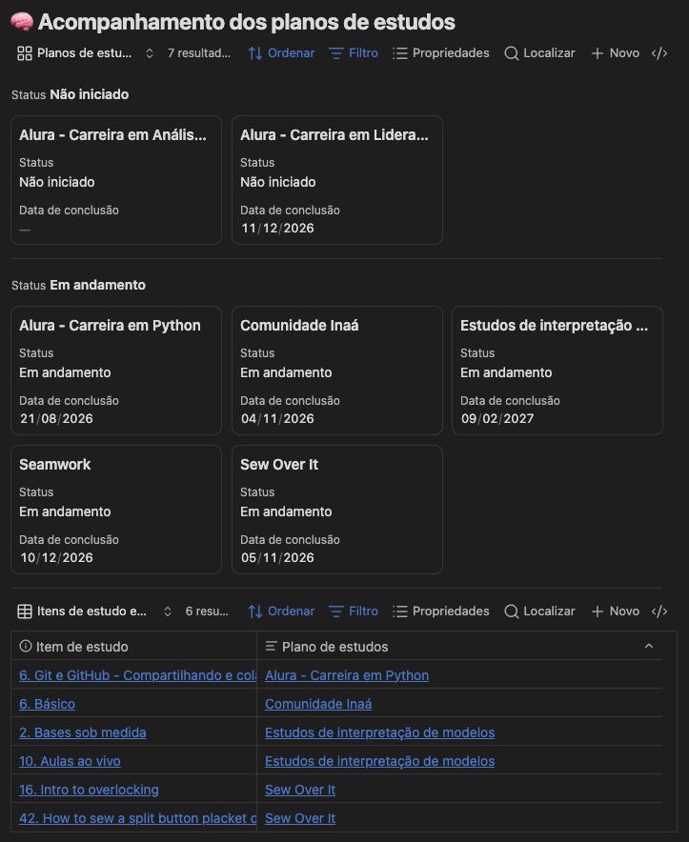The height and width of the screenshot is (842, 689).
Task: Open the Sew Over It gallery card
Action: 337,509
